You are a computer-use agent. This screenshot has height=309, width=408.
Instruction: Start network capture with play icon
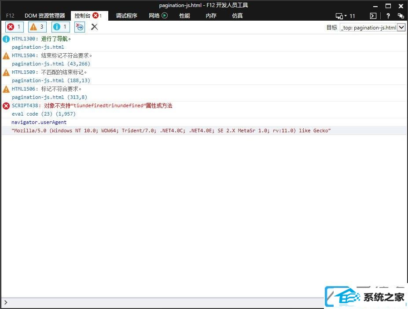tap(165, 15)
